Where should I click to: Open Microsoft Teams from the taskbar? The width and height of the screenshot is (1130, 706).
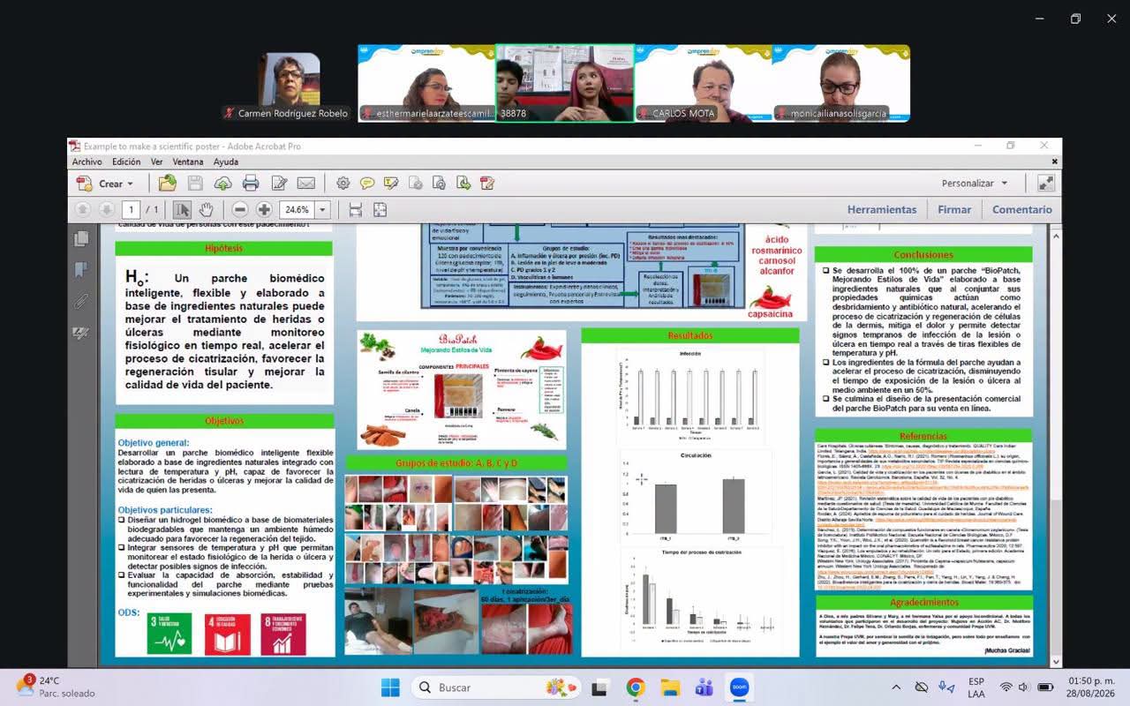[x=704, y=687]
